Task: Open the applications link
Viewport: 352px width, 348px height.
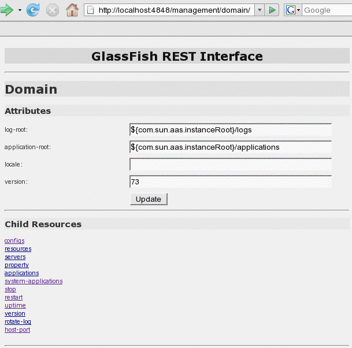Action: [x=21, y=273]
